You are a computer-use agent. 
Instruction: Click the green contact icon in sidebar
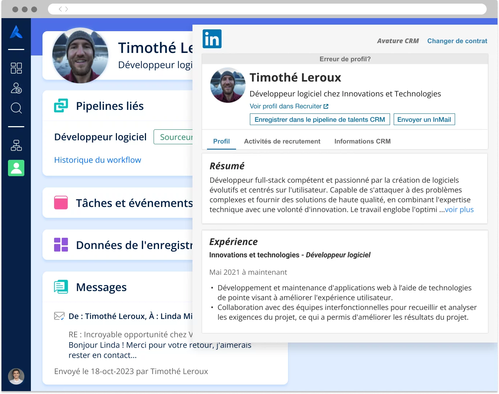16,168
